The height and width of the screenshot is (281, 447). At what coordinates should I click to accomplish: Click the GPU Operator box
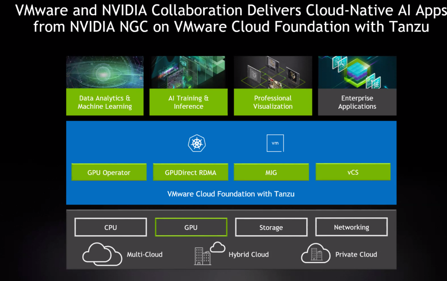click(109, 172)
